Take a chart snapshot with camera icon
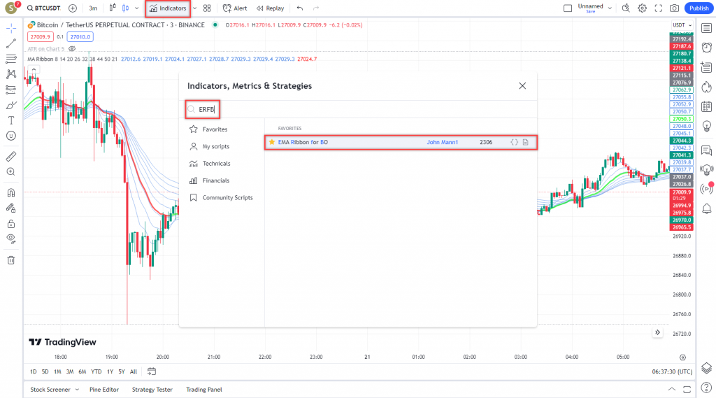716x398 pixels. 675,8
